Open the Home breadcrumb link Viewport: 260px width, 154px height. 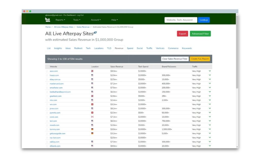click(48, 27)
